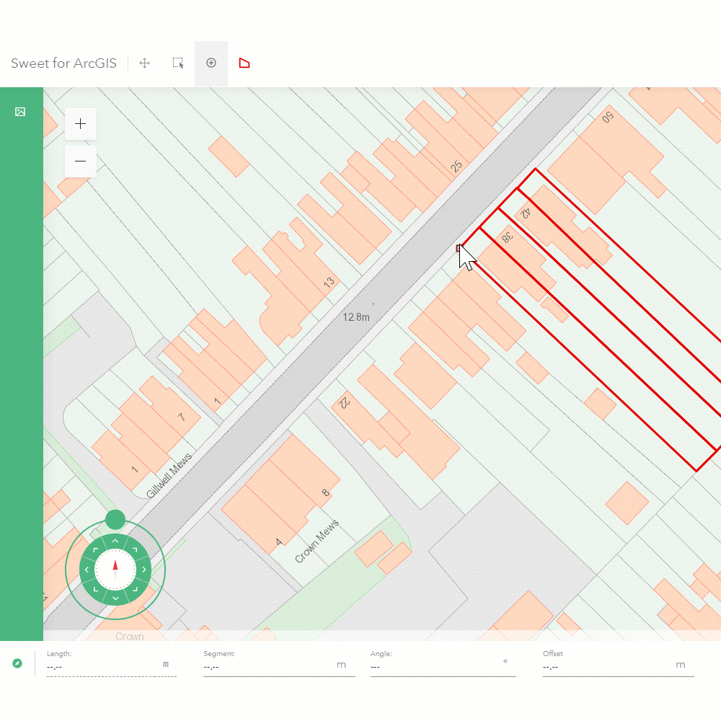Pan to top-right using compass corner button
This screenshot has height=721, width=721.
click(x=135, y=550)
